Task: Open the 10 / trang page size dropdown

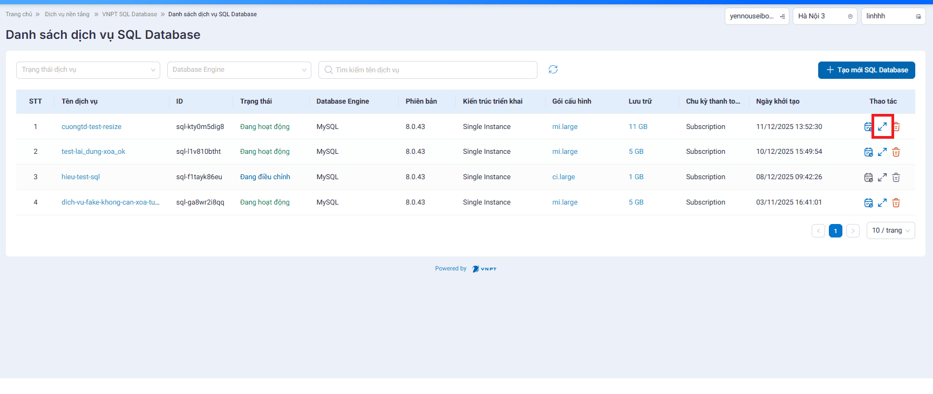Action: tap(890, 230)
